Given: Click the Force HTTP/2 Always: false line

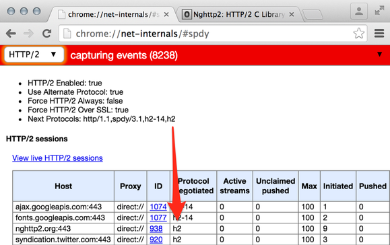Looking at the screenshot, I should [75, 101].
